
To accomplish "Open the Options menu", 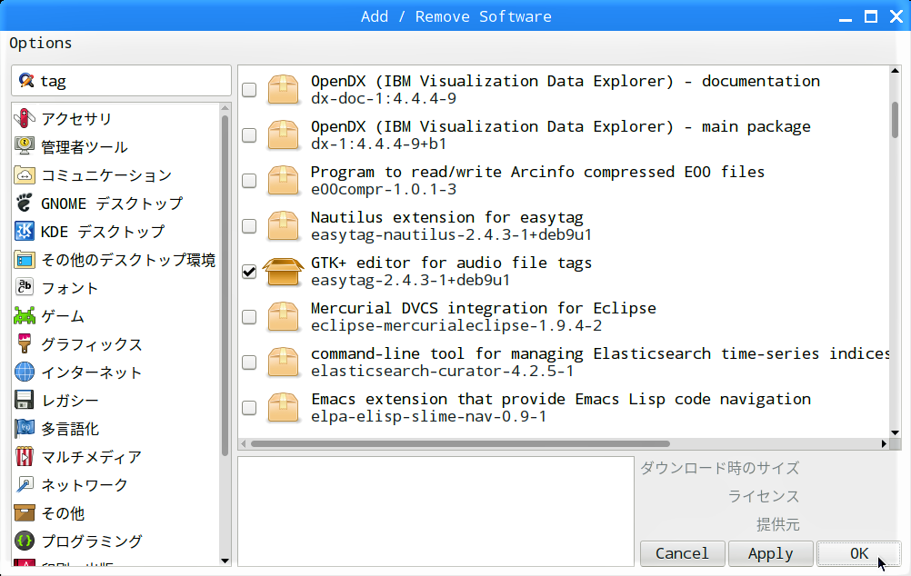I will point(41,43).
